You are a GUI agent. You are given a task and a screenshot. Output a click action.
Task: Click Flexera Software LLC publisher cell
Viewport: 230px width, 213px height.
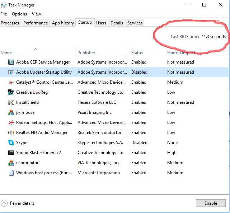click(97, 102)
